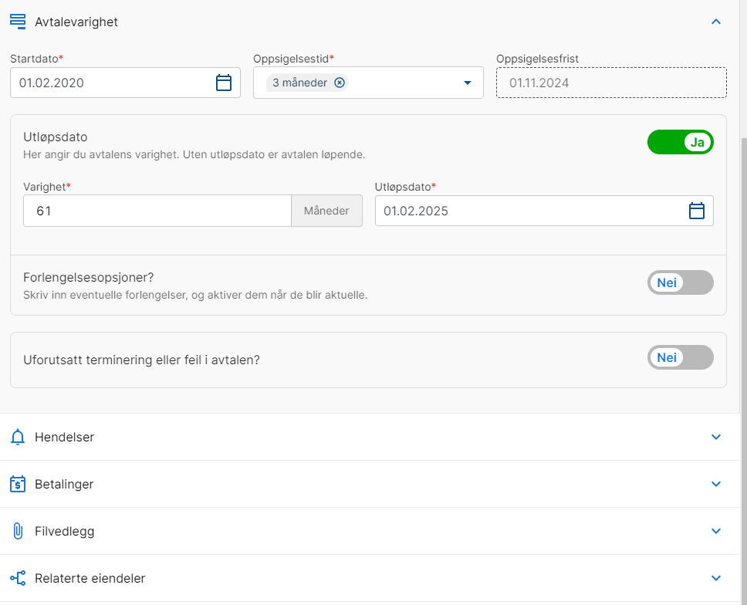Enable the Forlengelsesopsjoner toggle

(681, 282)
